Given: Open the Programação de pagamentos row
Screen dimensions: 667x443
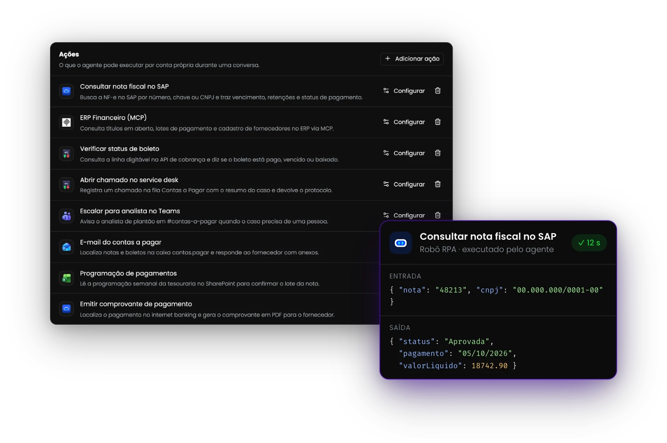Looking at the screenshot, I should point(215,278).
